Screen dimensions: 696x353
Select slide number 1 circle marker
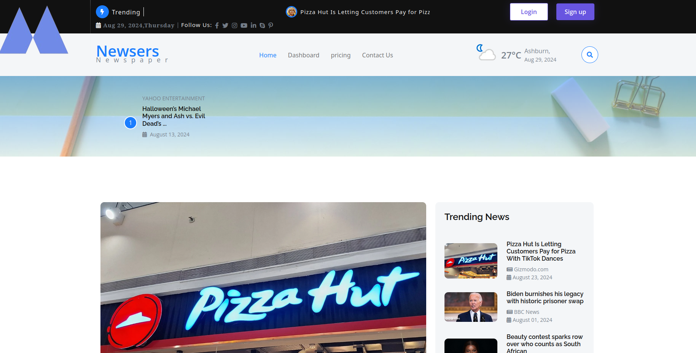(131, 123)
